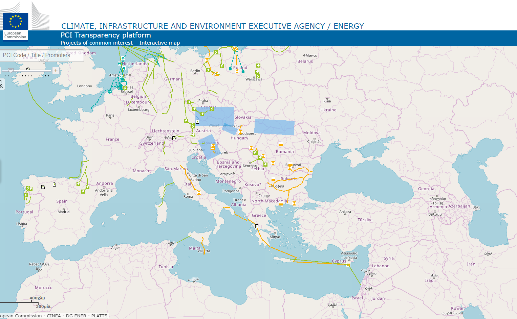Open the orange square marker at Cyprus

point(348,265)
